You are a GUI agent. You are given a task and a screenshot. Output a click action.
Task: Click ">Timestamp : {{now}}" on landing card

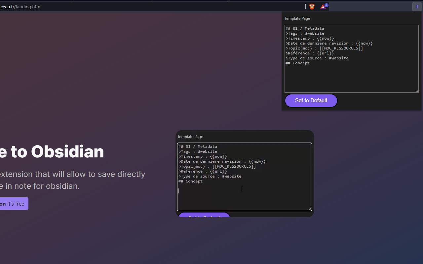203,156
